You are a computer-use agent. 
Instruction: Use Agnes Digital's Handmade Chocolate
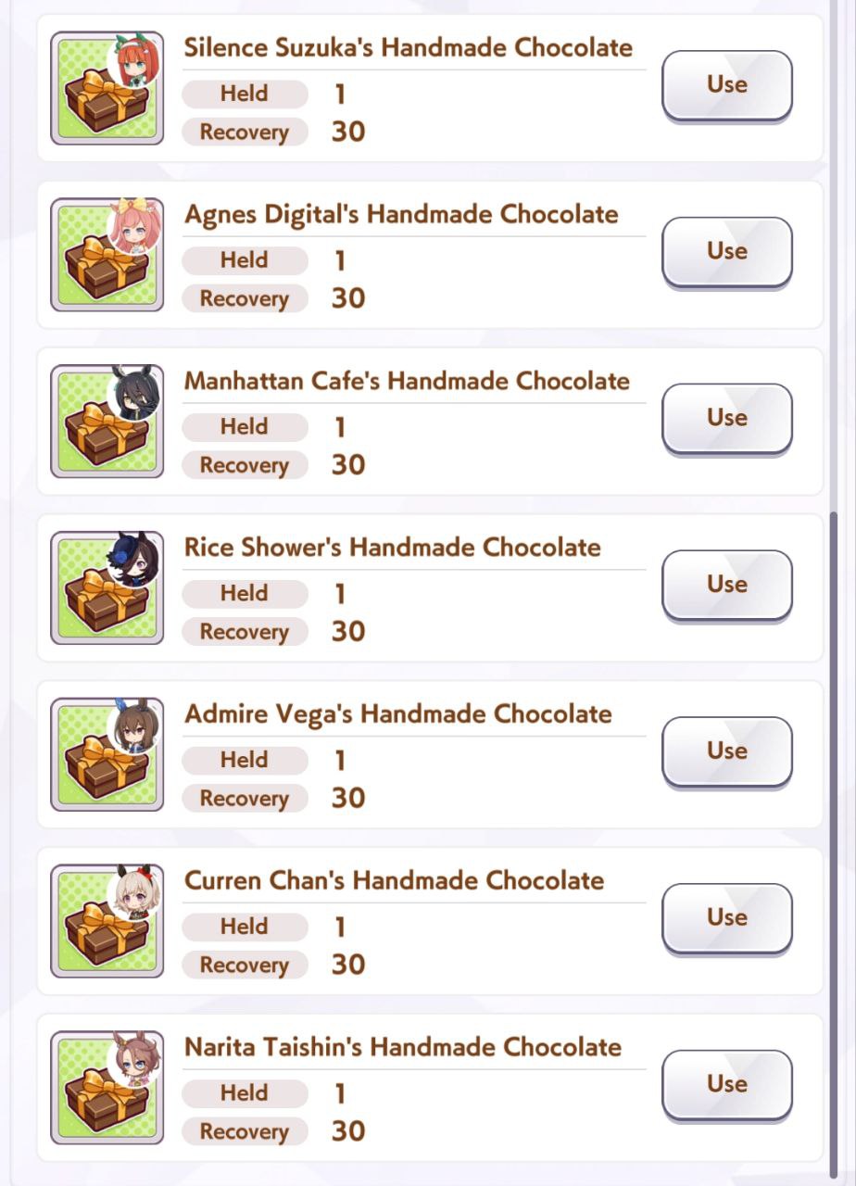pos(727,252)
